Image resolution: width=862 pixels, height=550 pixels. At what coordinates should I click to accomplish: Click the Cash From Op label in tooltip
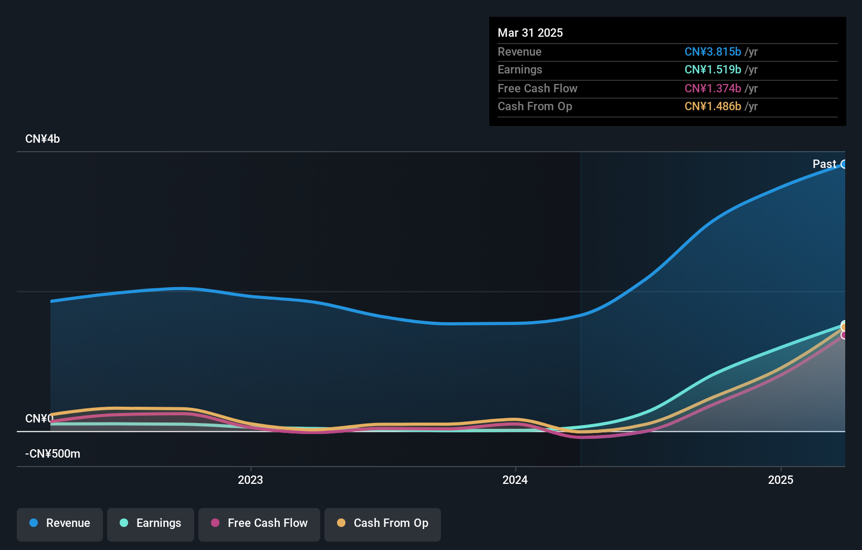pyautogui.click(x=534, y=106)
